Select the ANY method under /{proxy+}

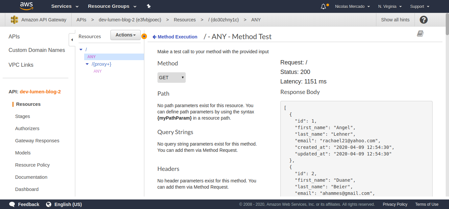pyautogui.click(x=98, y=71)
